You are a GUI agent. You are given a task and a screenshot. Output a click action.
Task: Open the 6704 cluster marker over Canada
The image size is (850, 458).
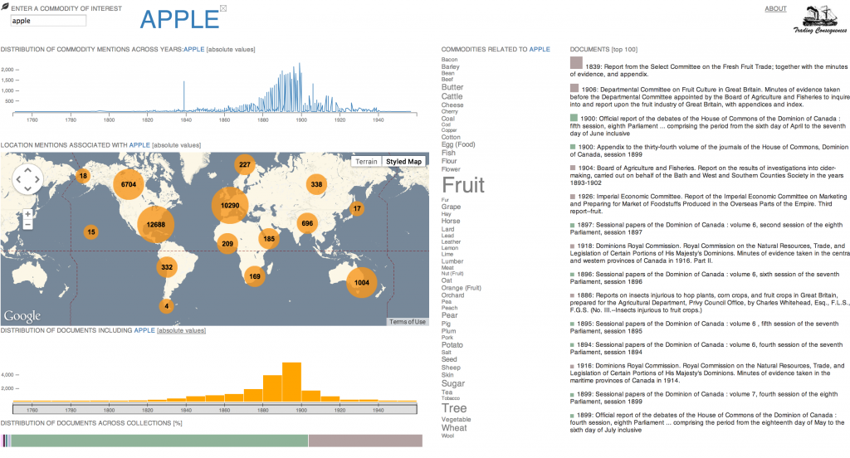tap(129, 184)
